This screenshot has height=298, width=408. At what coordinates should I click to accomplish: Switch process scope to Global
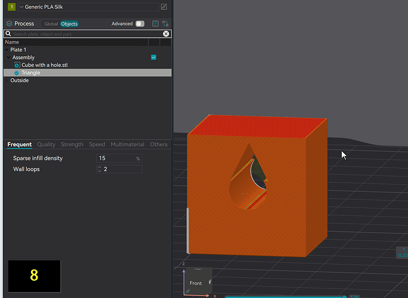51,24
